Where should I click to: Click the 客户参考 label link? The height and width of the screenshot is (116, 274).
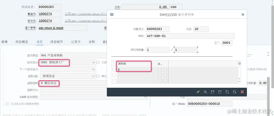[30, 28]
